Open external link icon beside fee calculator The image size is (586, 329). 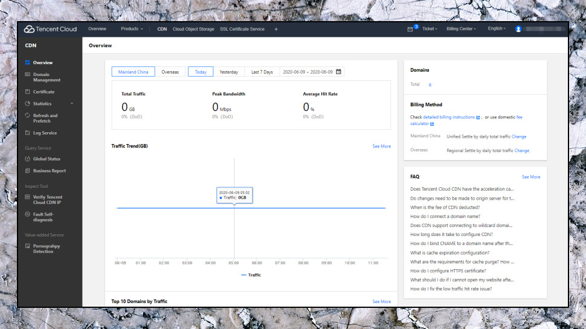coord(432,124)
